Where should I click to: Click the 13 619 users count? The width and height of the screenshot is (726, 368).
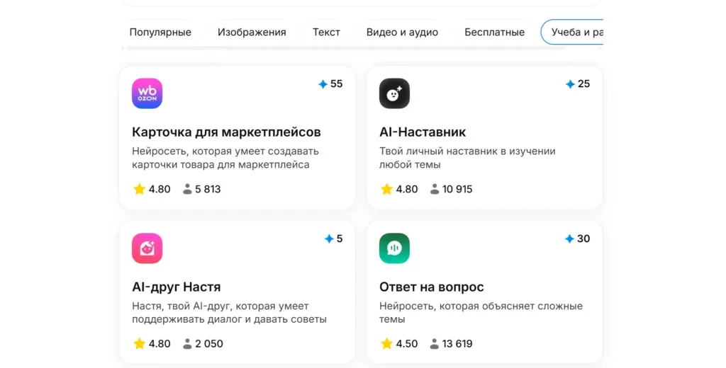tap(457, 344)
